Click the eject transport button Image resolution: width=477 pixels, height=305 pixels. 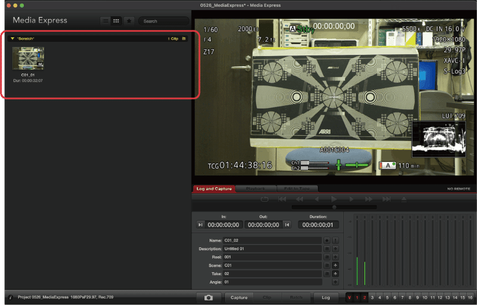(404, 200)
